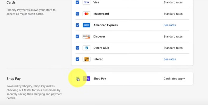Click the Discover row label

click(x=99, y=37)
